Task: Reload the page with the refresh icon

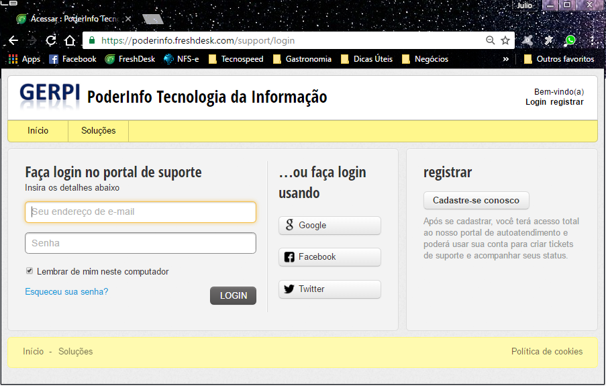Action: (x=50, y=40)
